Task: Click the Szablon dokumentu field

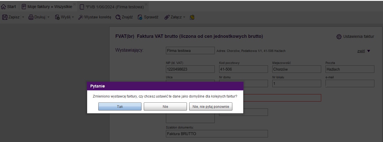Action: pyautogui.click(x=217, y=134)
